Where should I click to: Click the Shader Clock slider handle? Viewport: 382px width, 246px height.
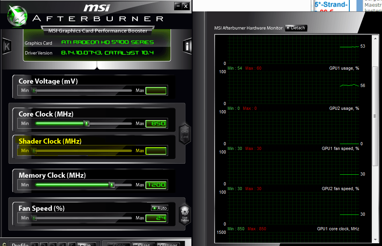[x=34, y=151]
